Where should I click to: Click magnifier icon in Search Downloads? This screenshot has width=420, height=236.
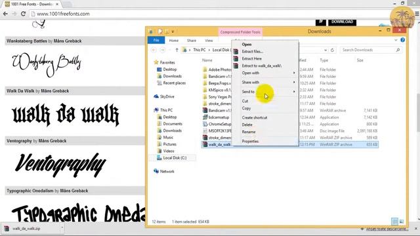click(398, 50)
